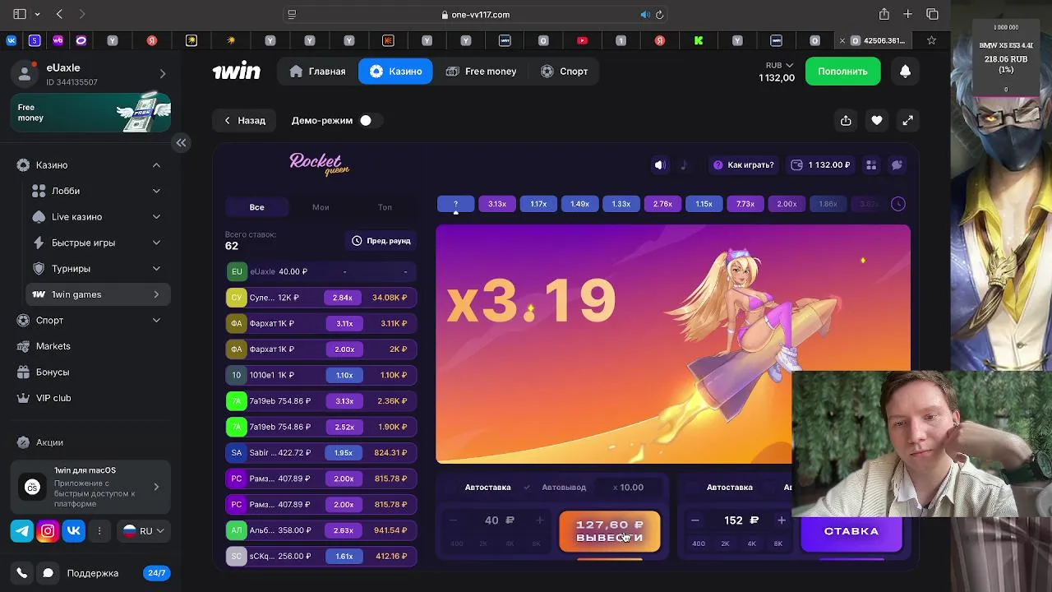Open Главная navigation item
Image resolution: width=1052 pixels, height=592 pixels.
pyautogui.click(x=317, y=72)
